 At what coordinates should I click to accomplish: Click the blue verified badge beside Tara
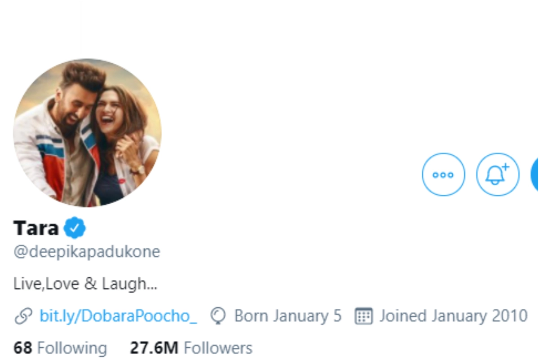[75, 228]
